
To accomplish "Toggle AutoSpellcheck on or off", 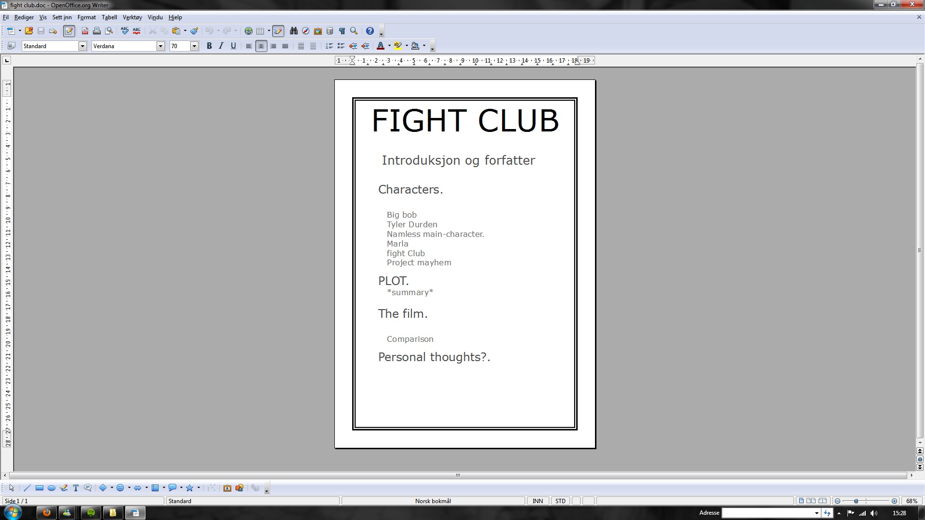I will (137, 31).
